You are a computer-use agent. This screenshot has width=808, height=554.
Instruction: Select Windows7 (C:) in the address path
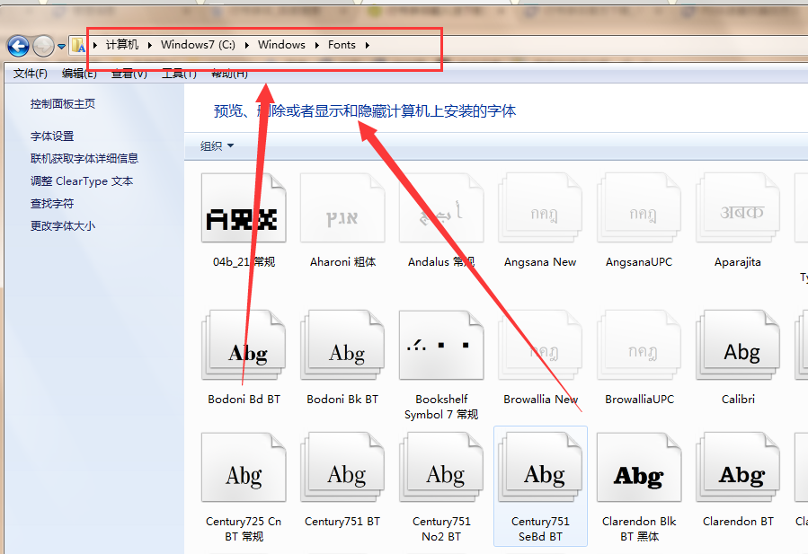click(x=198, y=45)
